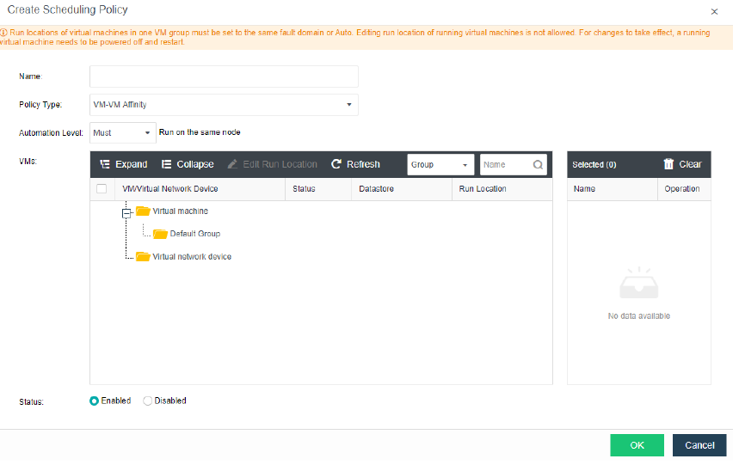The height and width of the screenshot is (465, 739).
Task: Close the Create Scheduling Policy dialog
Action: (x=714, y=11)
